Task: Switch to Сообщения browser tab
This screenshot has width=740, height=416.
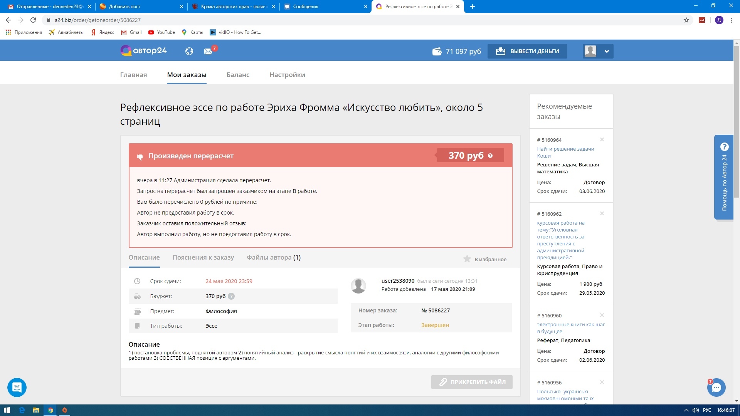Action: pyautogui.click(x=325, y=7)
